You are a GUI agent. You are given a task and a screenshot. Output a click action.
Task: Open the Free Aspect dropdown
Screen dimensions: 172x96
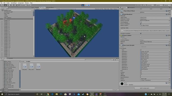[x=50, y=9]
